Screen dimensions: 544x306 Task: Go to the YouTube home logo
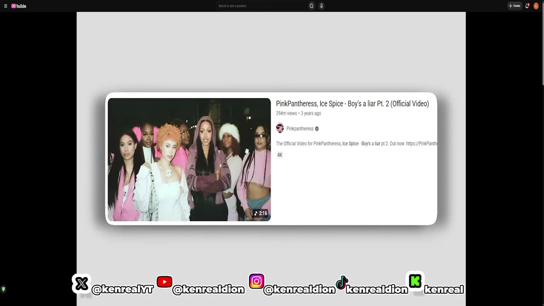pyautogui.click(x=19, y=6)
